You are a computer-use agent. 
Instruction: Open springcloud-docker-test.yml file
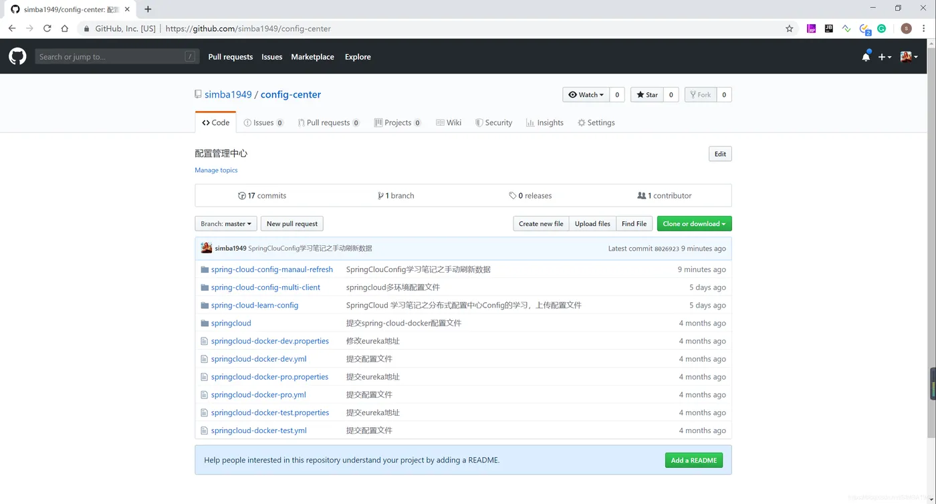click(x=259, y=430)
